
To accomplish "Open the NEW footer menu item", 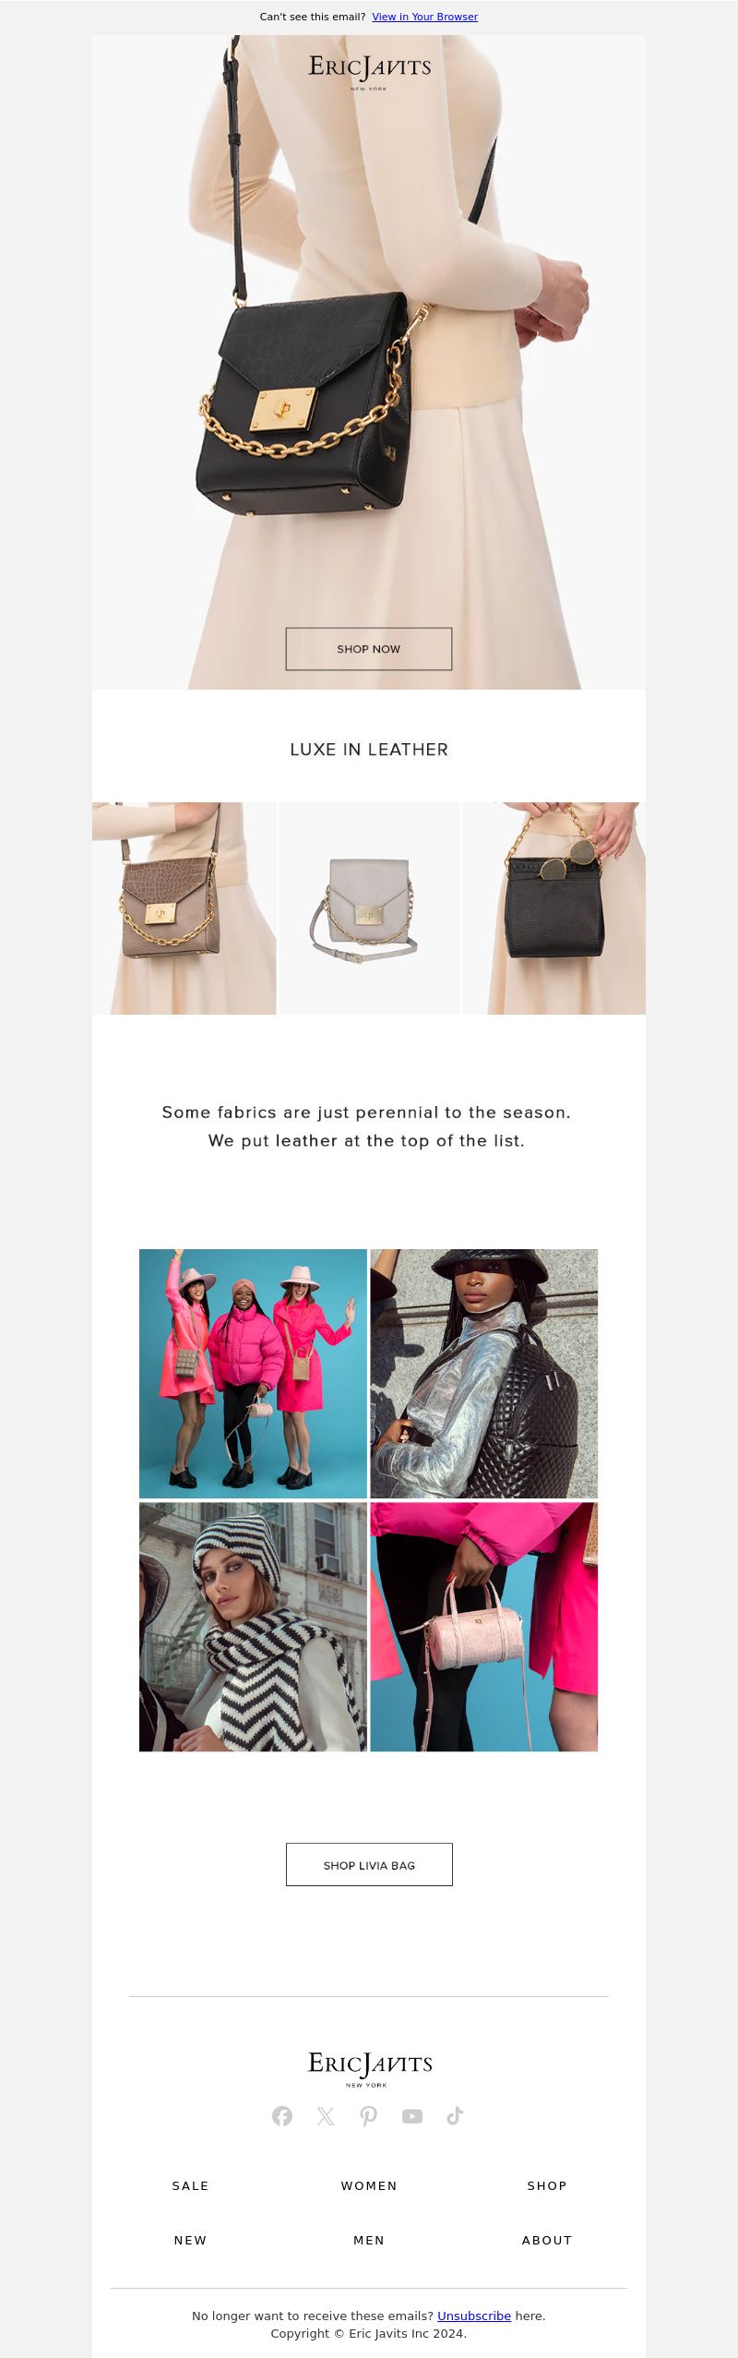I will 191,2240.
